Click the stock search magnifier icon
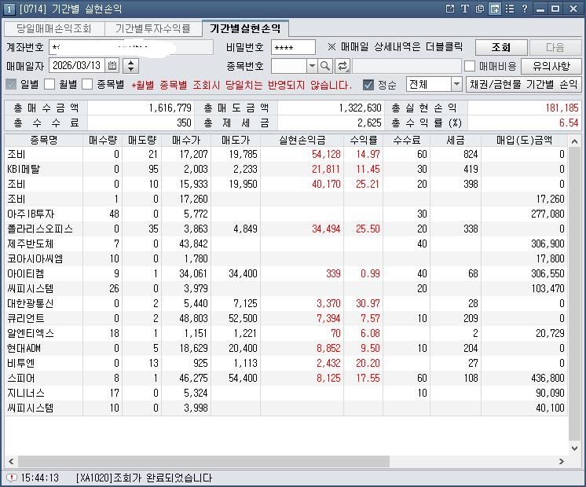Viewport: 586px width, 487px height. 325,66
